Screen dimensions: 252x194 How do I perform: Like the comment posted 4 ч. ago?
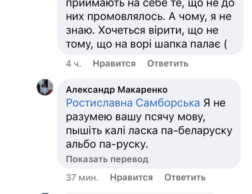click(x=114, y=63)
